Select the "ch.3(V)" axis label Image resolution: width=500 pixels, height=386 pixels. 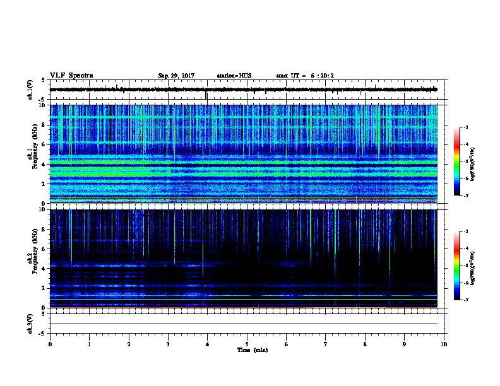(30, 324)
